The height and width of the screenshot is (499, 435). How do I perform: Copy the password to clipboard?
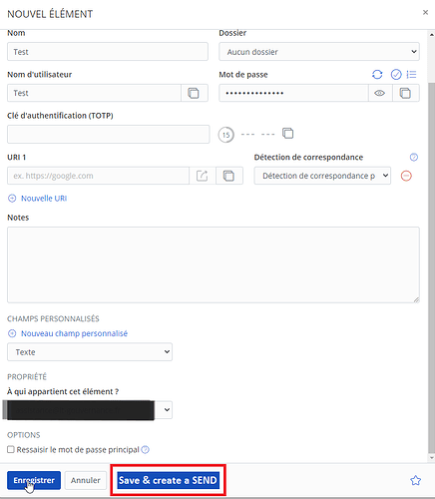click(x=405, y=93)
